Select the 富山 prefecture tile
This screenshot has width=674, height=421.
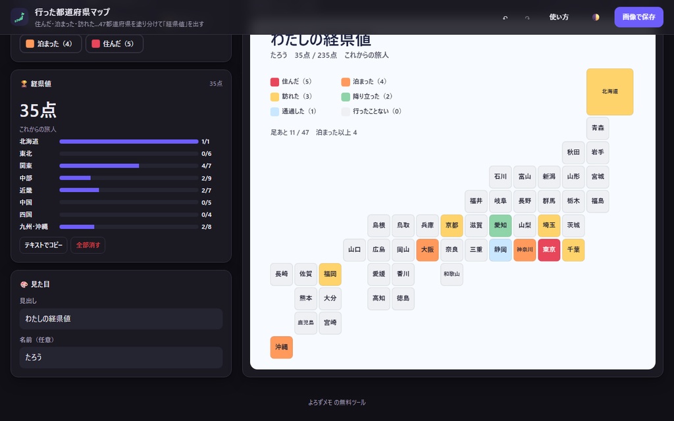525,176
